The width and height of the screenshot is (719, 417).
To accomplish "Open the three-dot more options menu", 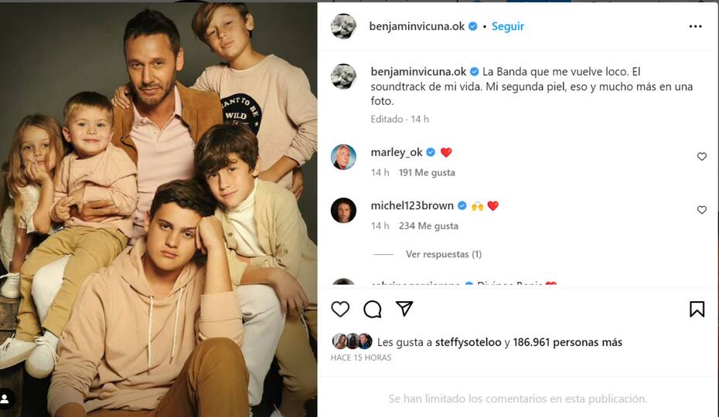I will point(695,26).
